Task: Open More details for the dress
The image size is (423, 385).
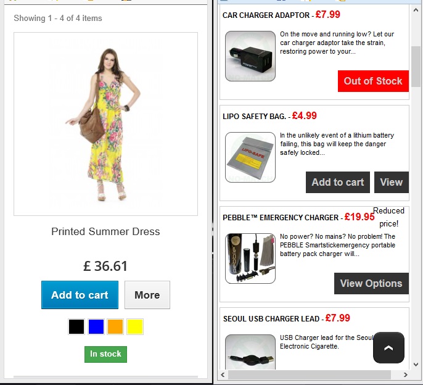Action: click(147, 295)
